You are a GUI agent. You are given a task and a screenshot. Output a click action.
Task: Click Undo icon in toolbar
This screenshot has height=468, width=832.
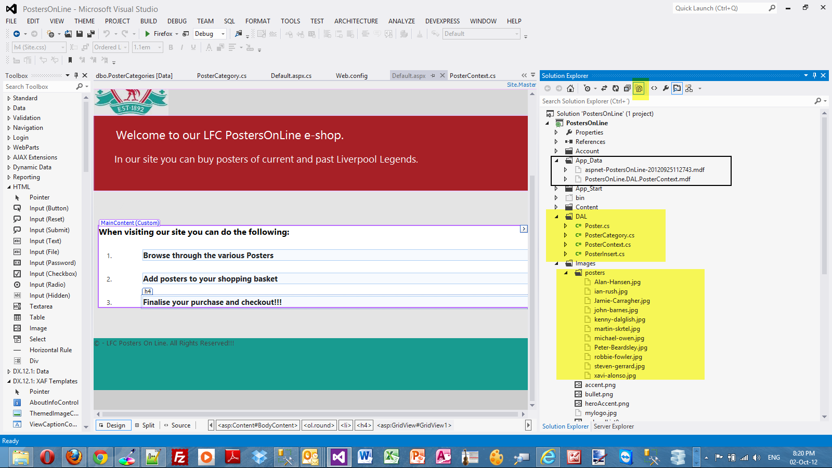(107, 34)
